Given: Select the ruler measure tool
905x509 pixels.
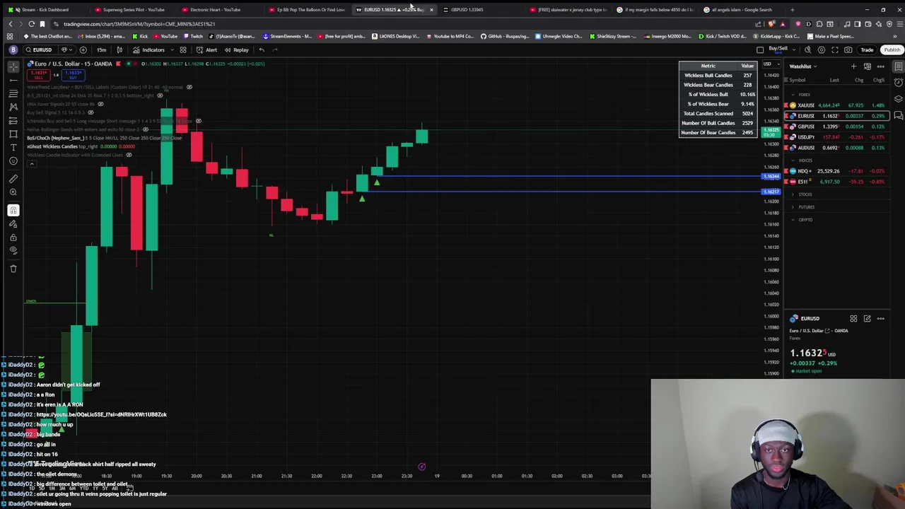Looking at the screenshot, I should click(13, 179).
